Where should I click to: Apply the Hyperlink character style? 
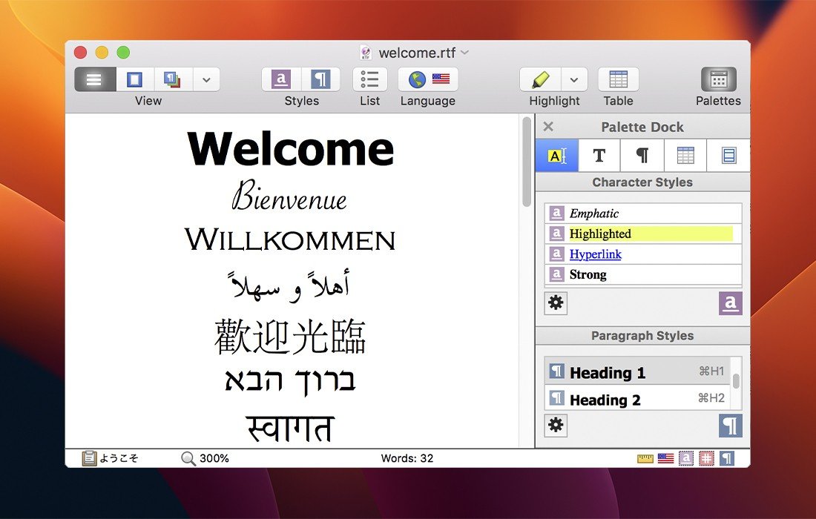596,254
